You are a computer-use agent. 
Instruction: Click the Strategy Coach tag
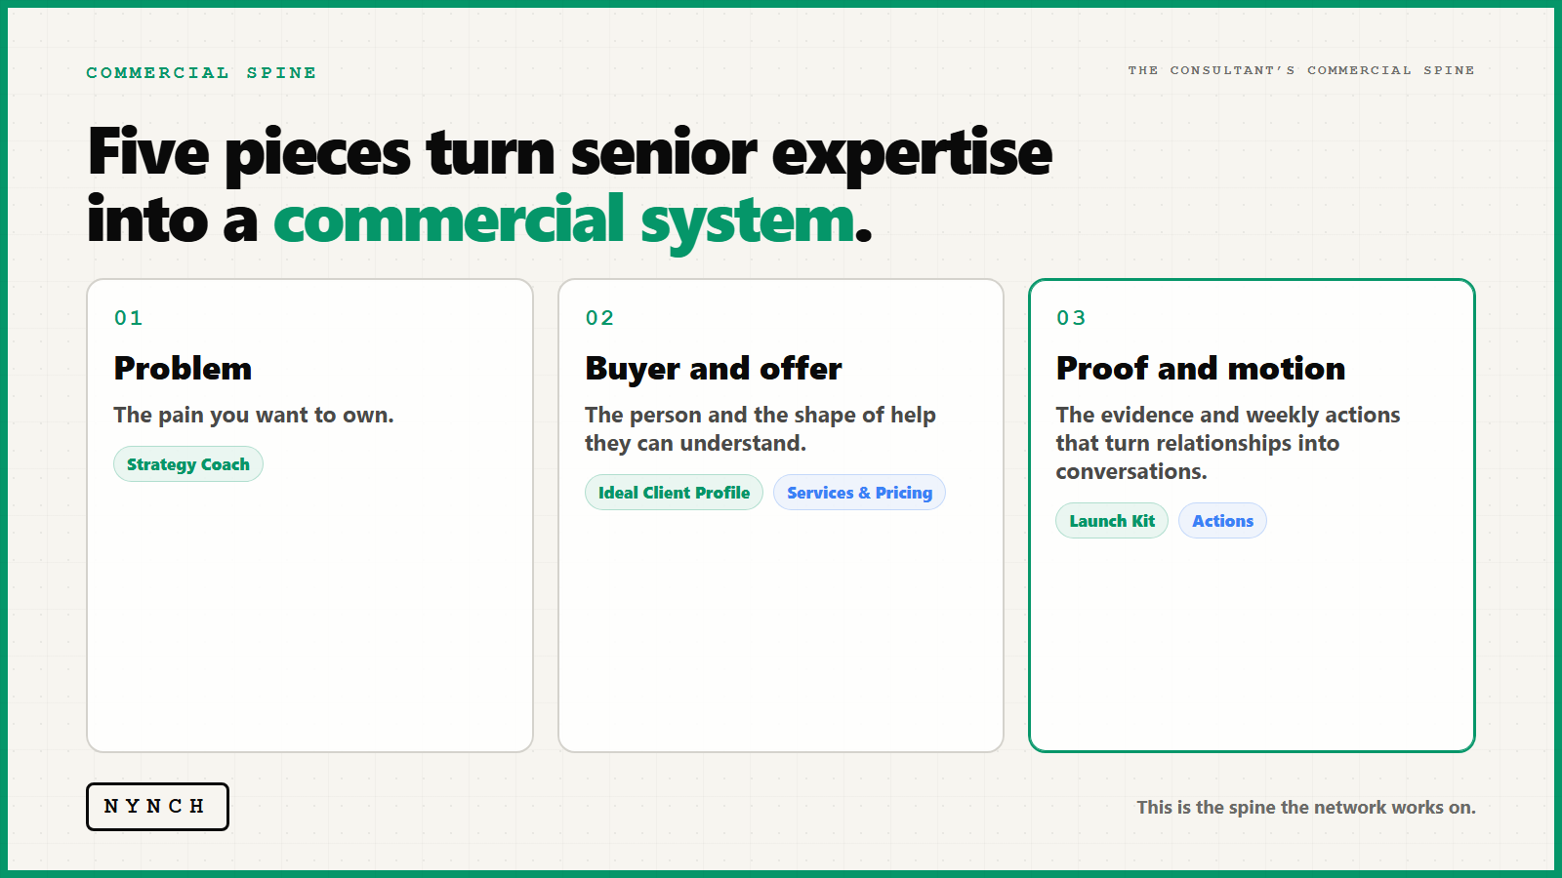click(x=188, y=464)
